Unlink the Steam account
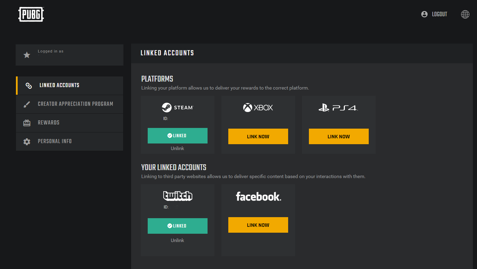Screen dimensions: 477x269 pos(177,148)
